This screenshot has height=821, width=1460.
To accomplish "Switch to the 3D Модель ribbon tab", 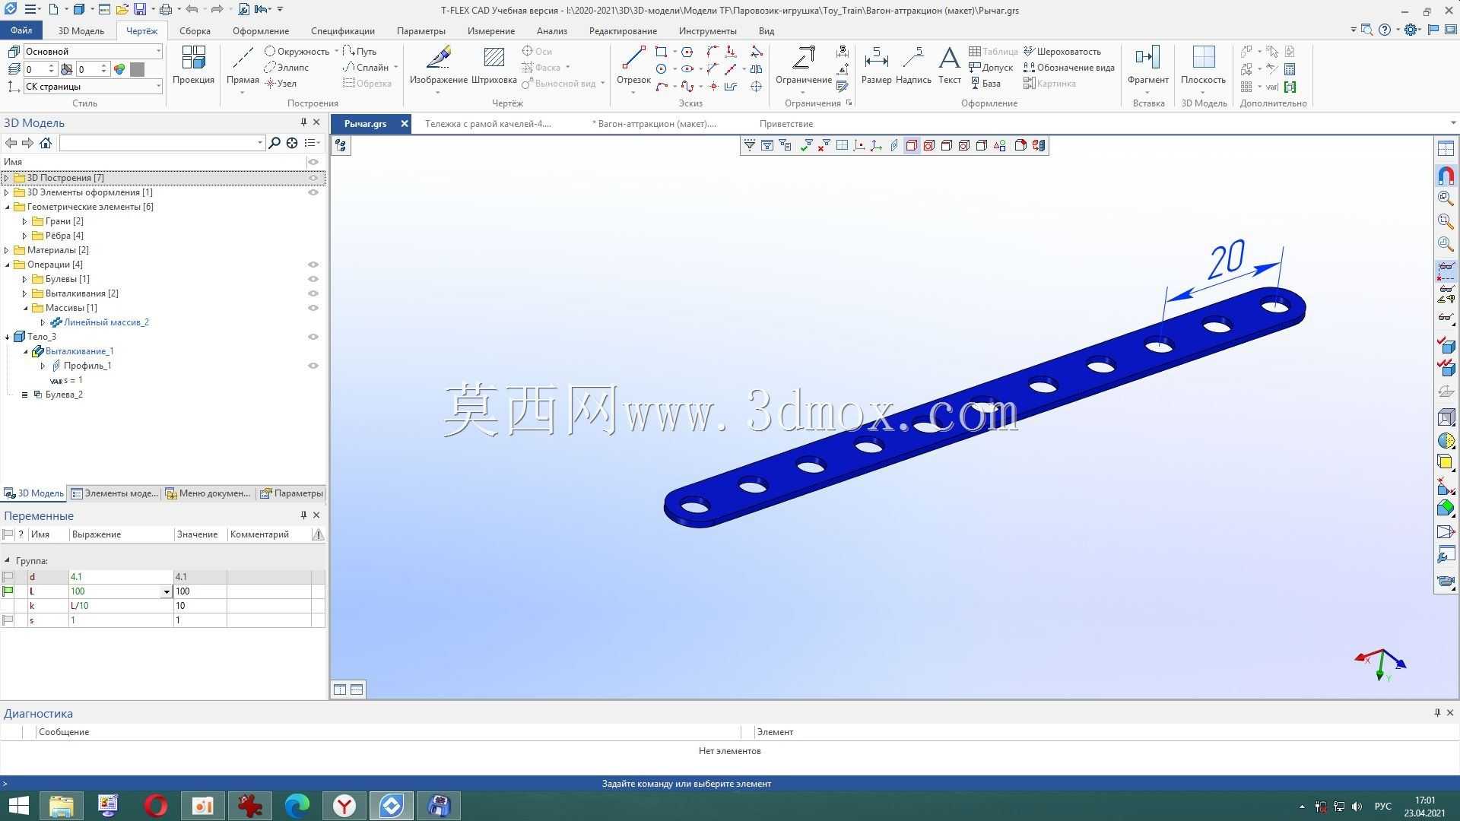I will pos(81,31).
